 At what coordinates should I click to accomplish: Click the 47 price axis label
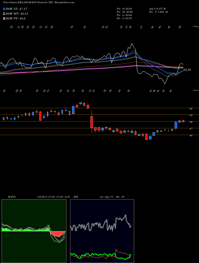point(191,129)
